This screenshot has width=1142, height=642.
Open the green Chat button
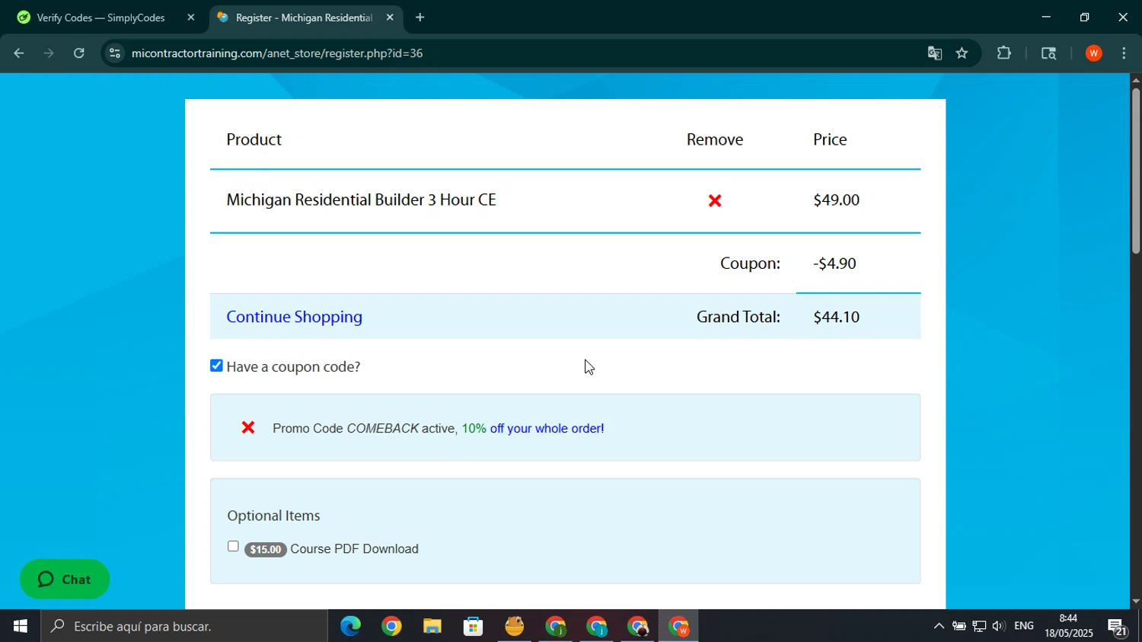point(65,580)
